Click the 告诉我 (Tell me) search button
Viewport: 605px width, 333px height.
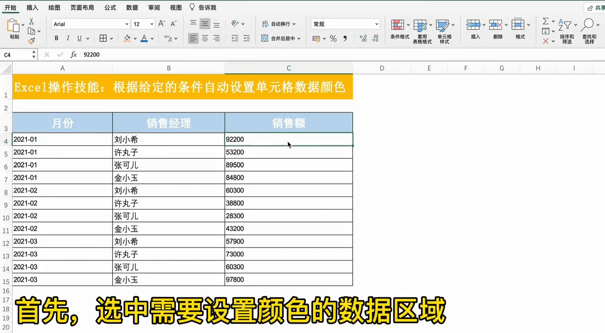(x=203, y=8)
